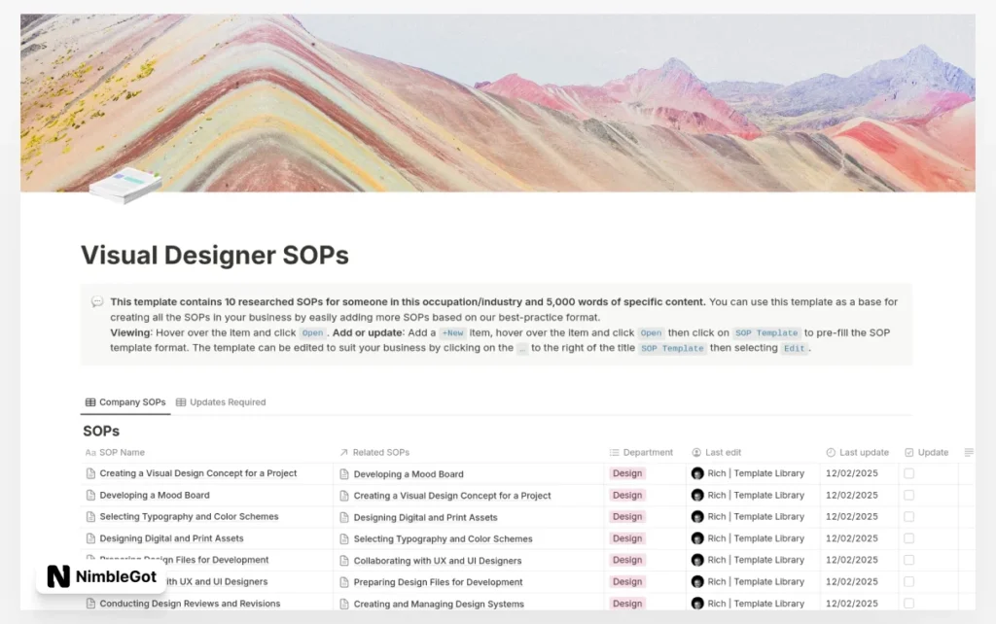Viewport: 996px width, 624px height.
Task: Open Conducting Design Reviews and Revisions SOP
Action: (x=190, y=603)
